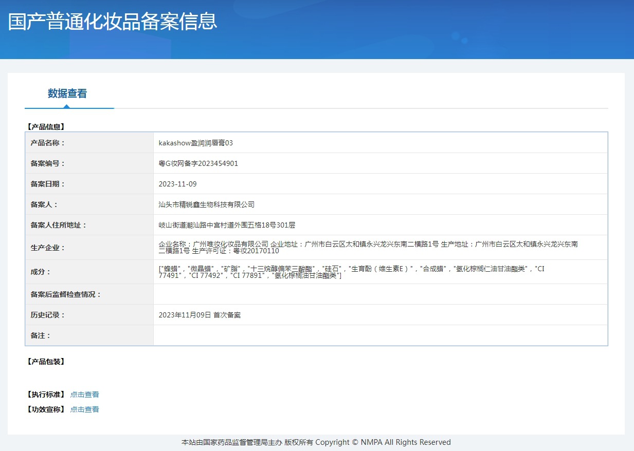Click the record number 粤G妆网备字2023454901

click(x=198, y=163)
